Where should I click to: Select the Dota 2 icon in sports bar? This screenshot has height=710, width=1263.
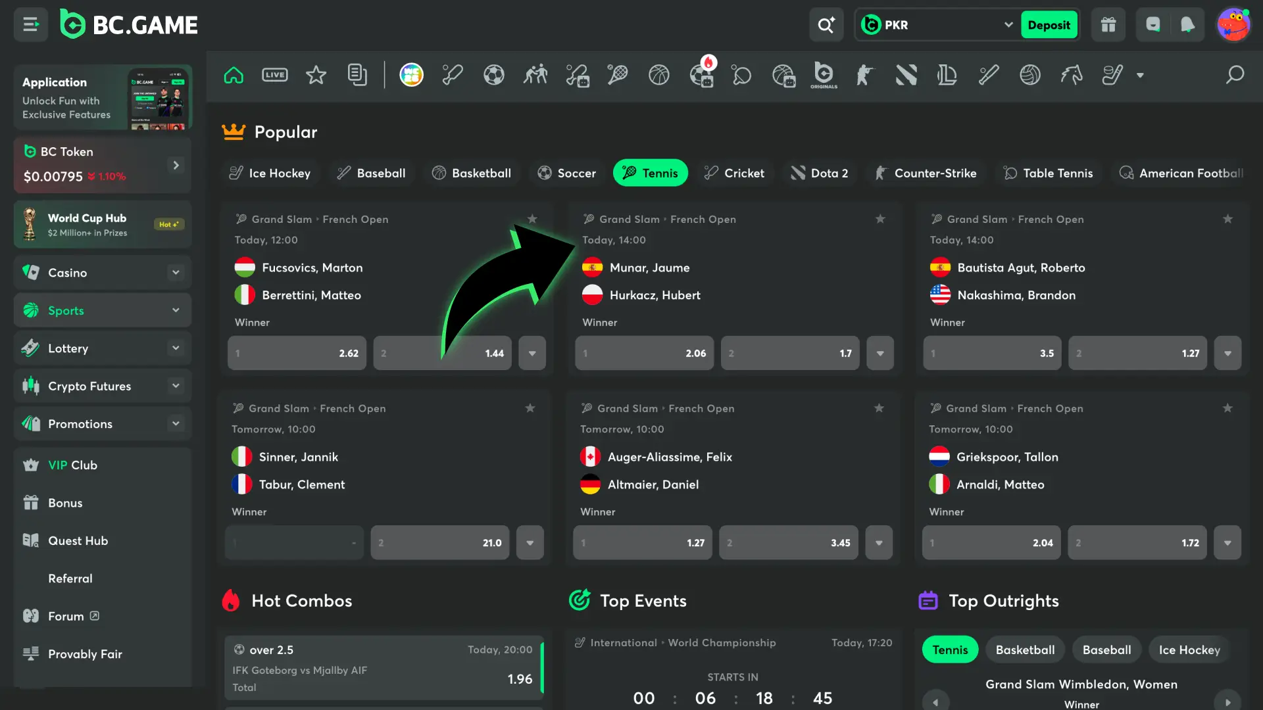906,75
